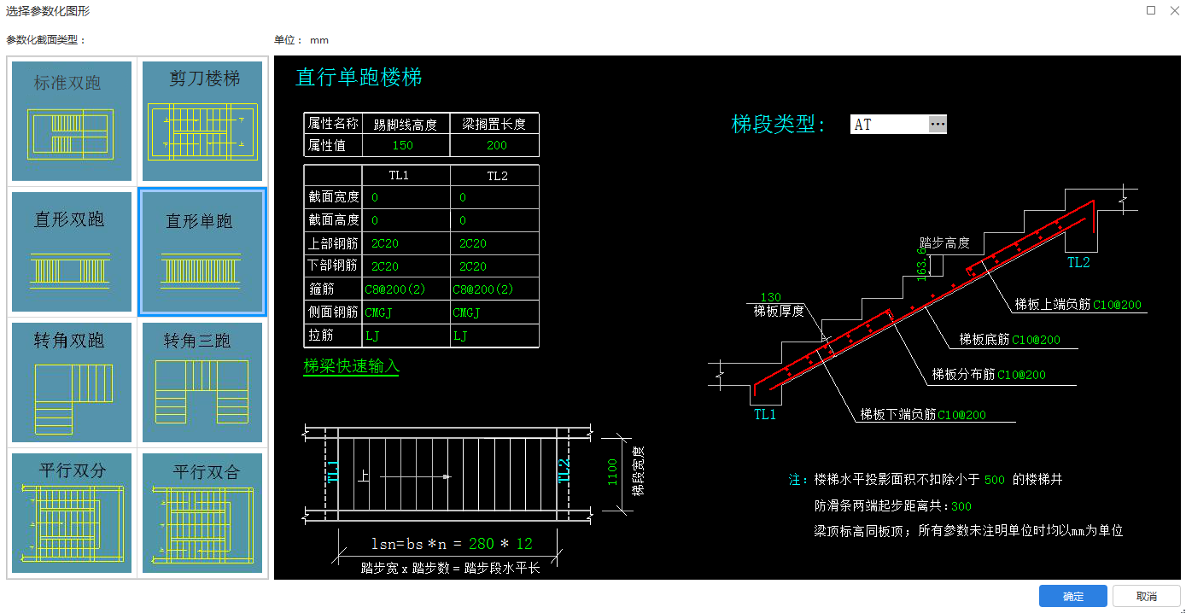The width and height of the screenshot is (1186, 613).
Task: Click the 梯段类型 AT input field
Action: (x=890, y=125)
